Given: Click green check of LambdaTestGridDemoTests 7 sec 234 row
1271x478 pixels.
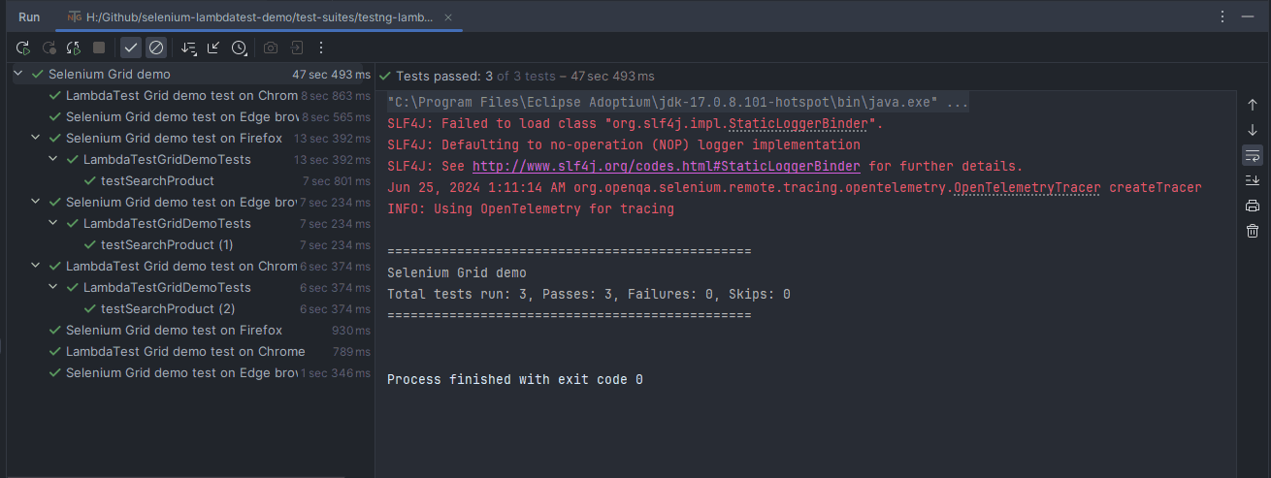Looking at the screenshot, I should pos(73,223).
